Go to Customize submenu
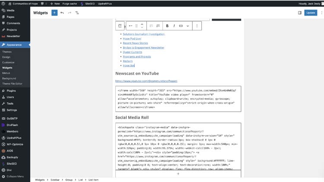324x182 pixels. (x=8, y=63)
